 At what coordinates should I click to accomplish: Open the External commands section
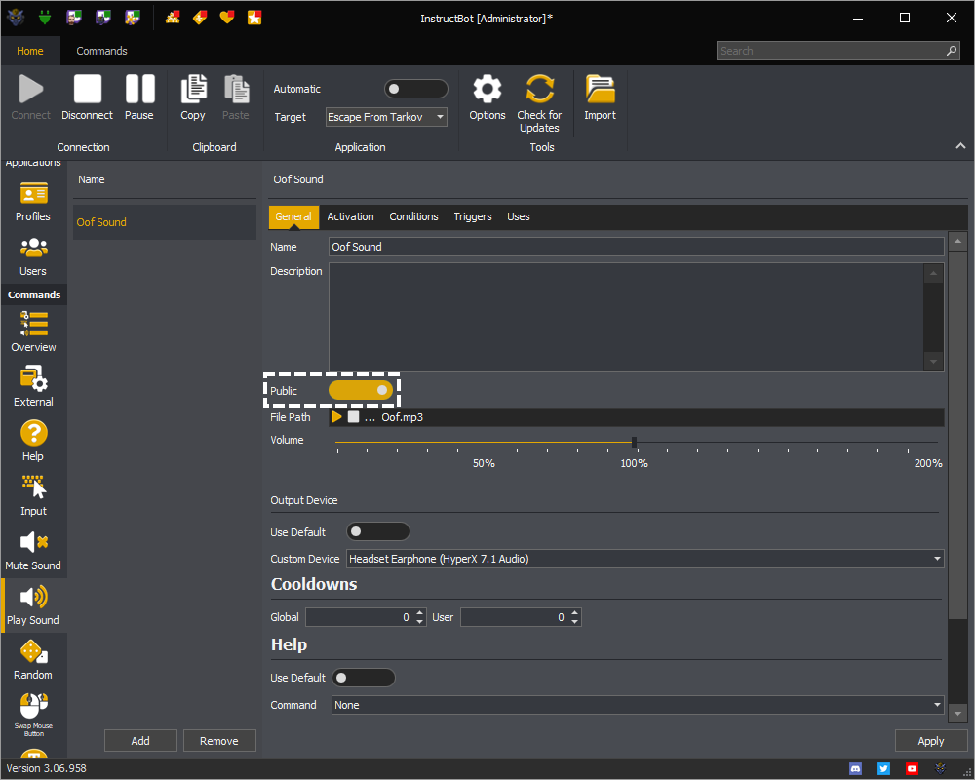click(33, 386)
